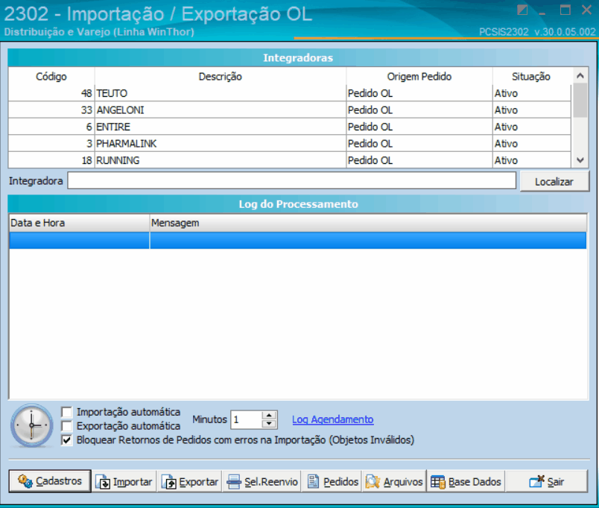Sort by the Situação column header
Viewport: 599px width, 508px height.
coord(531,77)
